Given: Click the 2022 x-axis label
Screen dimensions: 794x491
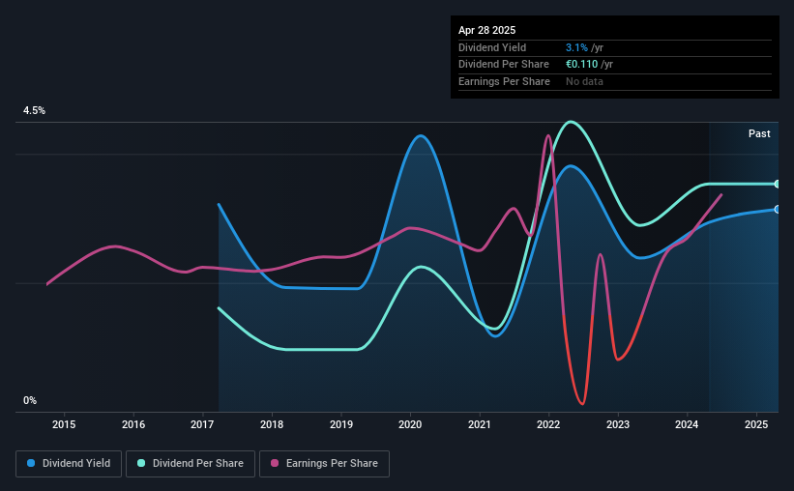Looking at the screenshot, I should coord(548,424).
